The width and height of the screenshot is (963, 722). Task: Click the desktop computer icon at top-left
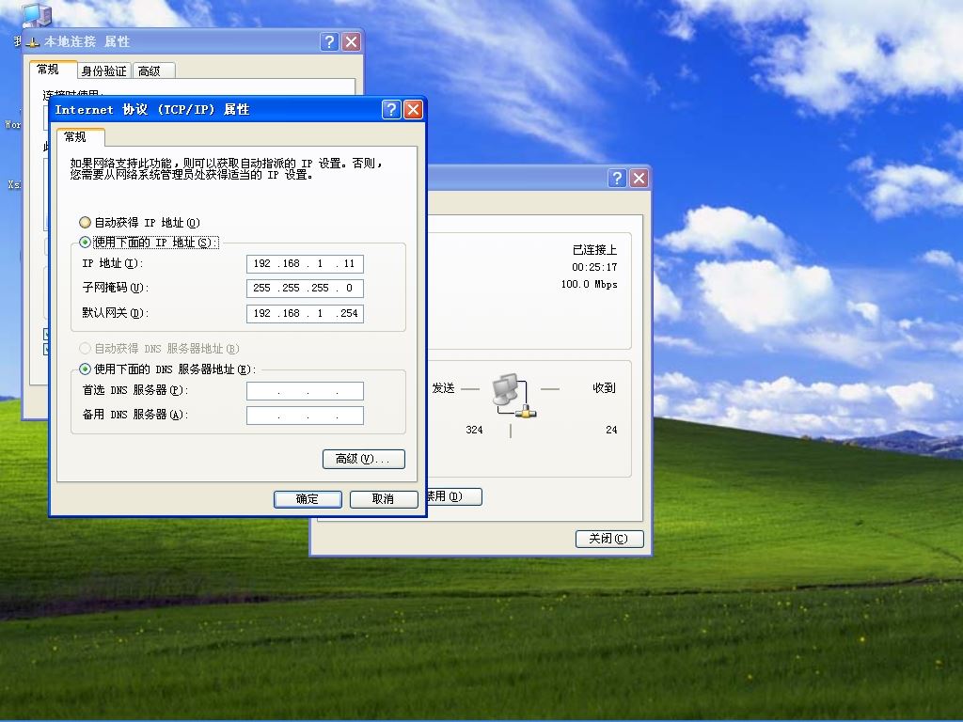pyautogui.click(x=37, y=14)
